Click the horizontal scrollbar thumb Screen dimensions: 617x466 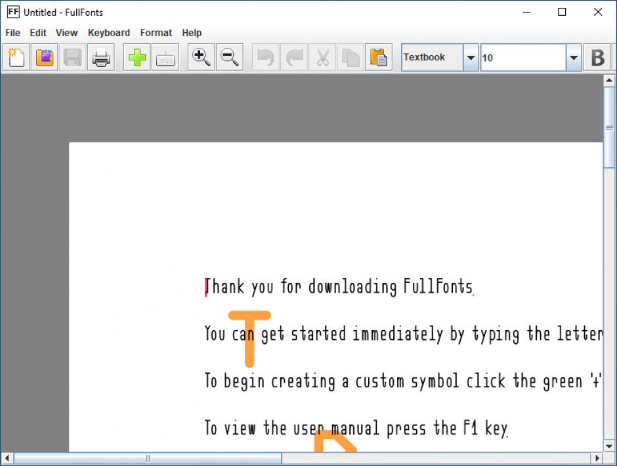coord(148,458)
